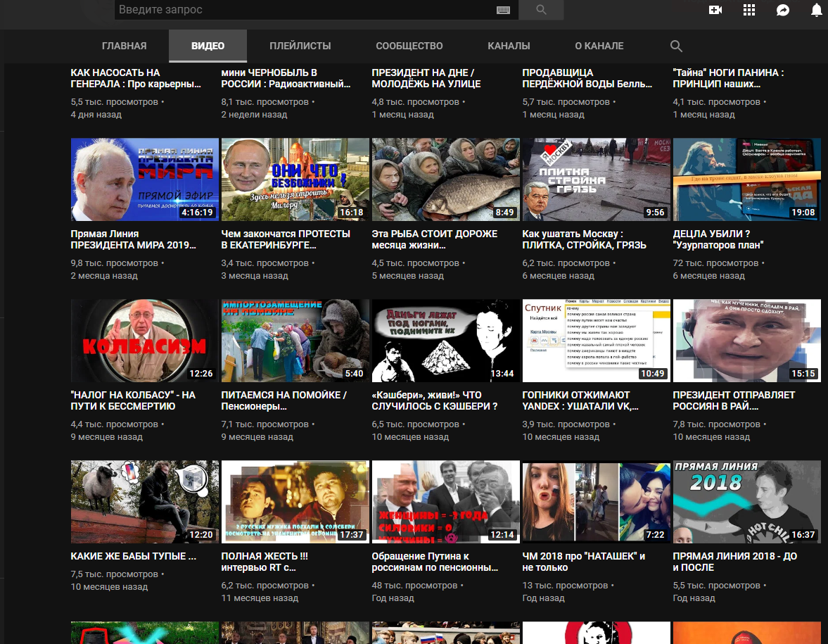Open title 'Прямая Линия ПРЕЗИДЕНТА МИРА 2019...'

tap(133, 239)
